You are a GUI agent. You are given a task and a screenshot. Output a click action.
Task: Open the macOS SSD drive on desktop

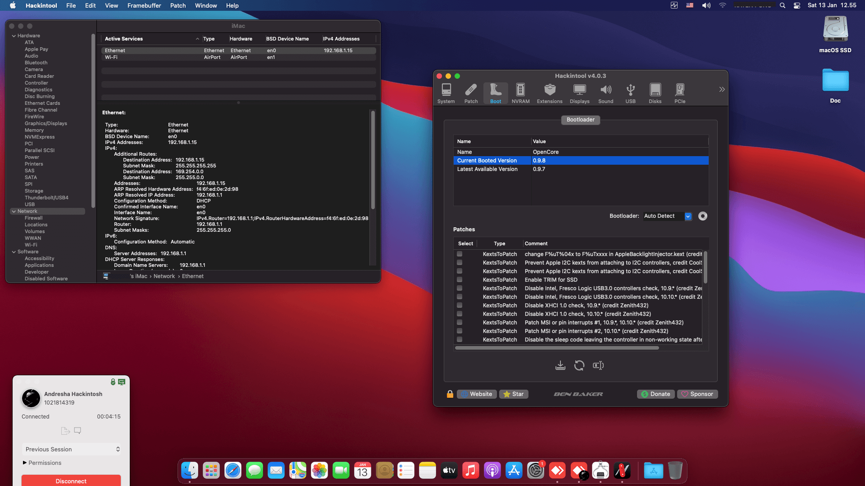coord(835,35)
